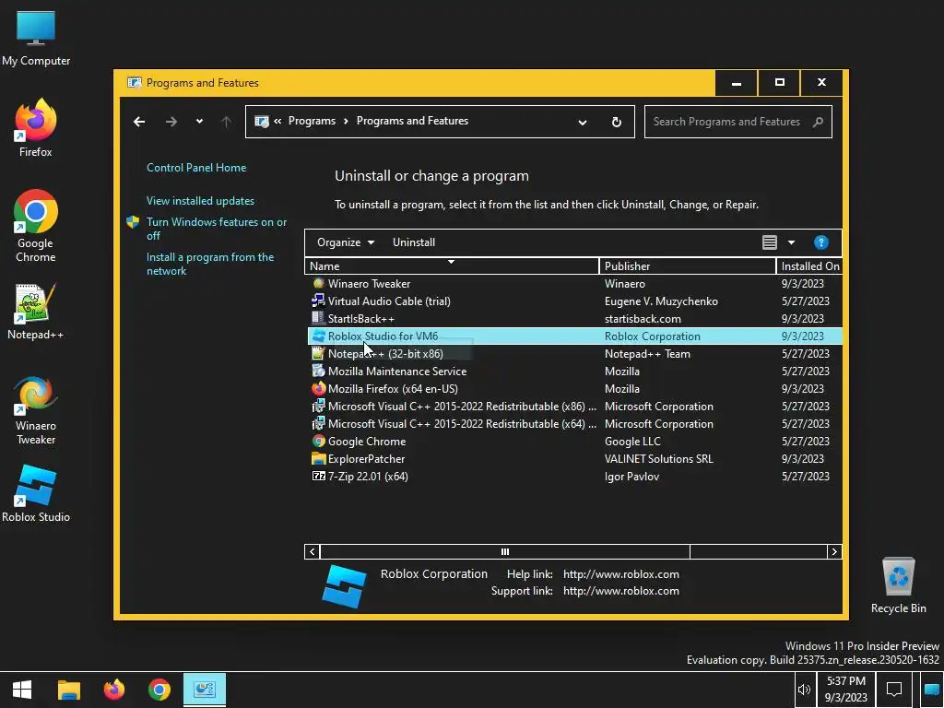
Task: Click the Igor Pavlov publisher cell
Action: (x=631, y=477)
